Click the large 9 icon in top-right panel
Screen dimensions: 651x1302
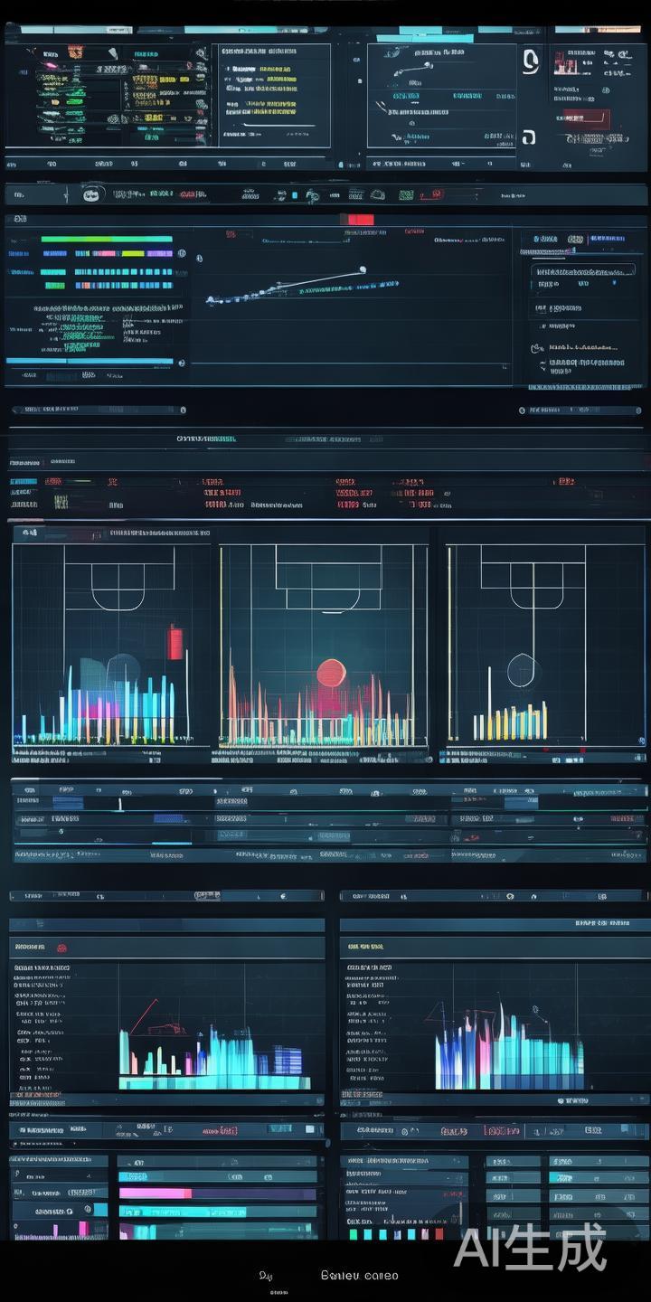pos(531,61)
